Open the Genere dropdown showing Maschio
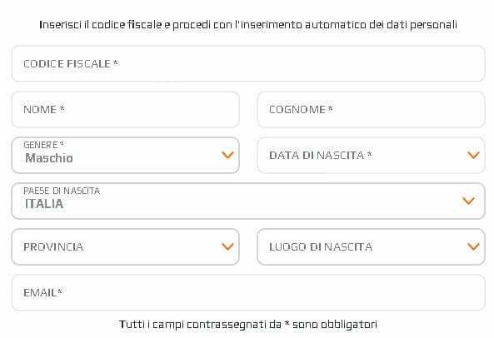This screenshot has height=338, width=494. tap(126, 155)
